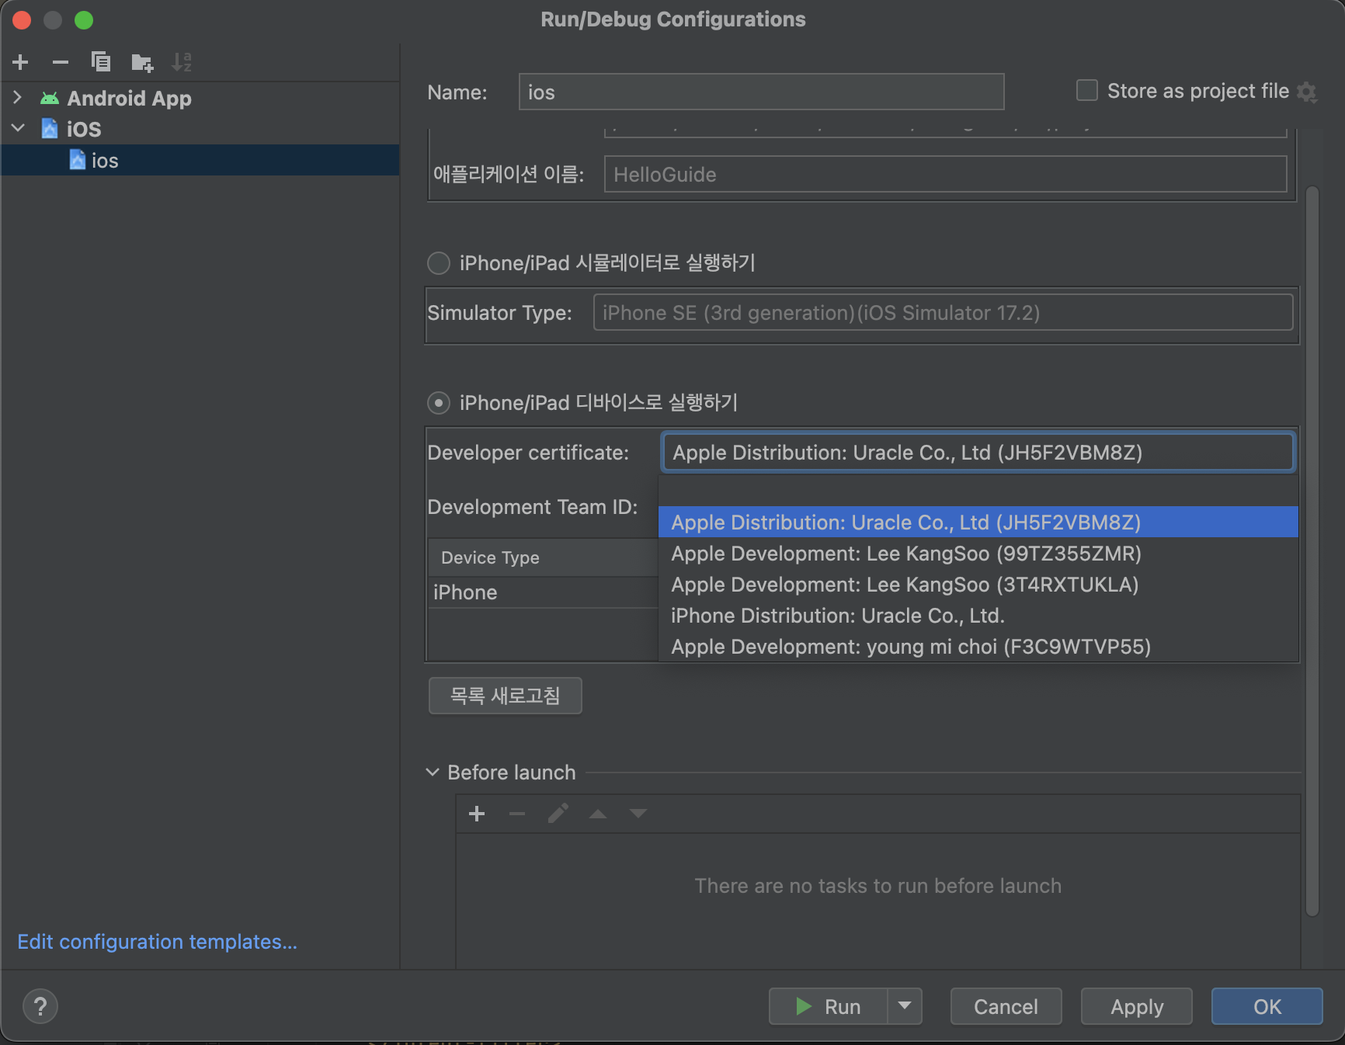
Task: Click the sort configurations alphabetically icon
Action: tap(182, 62)
